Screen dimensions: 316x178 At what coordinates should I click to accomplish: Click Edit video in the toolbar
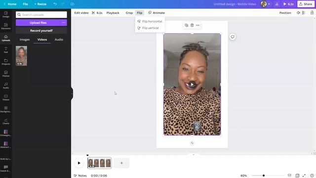click(81, 13)
